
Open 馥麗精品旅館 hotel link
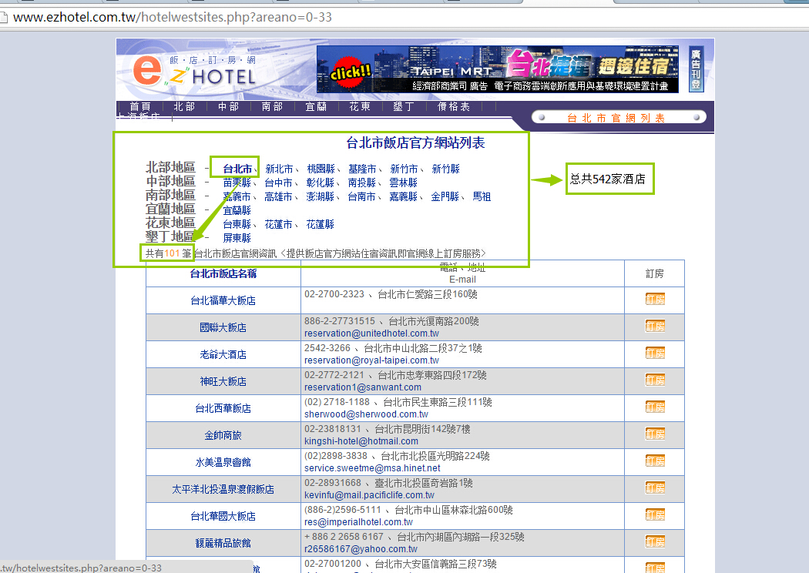(223, 543)
